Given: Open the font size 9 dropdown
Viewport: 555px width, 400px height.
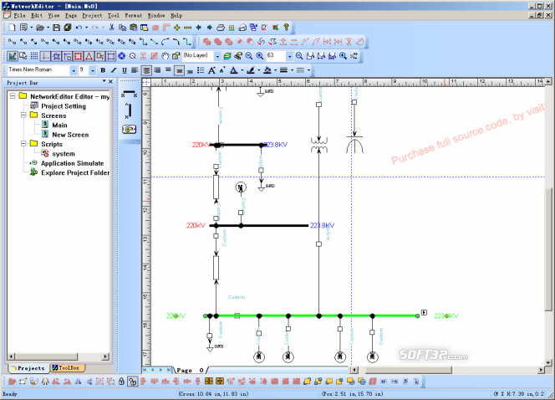Looking at the screenshot, I should pos(93,70).
